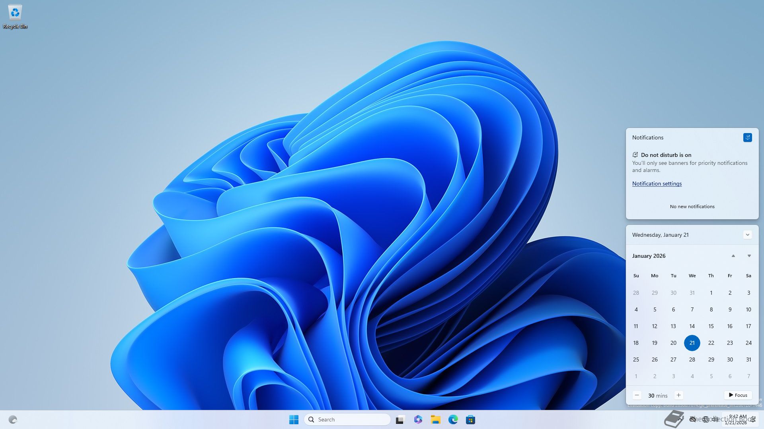Click the volume speaker tray icon
This screenshot has height=429, width=764.
[x=715, y=419]
